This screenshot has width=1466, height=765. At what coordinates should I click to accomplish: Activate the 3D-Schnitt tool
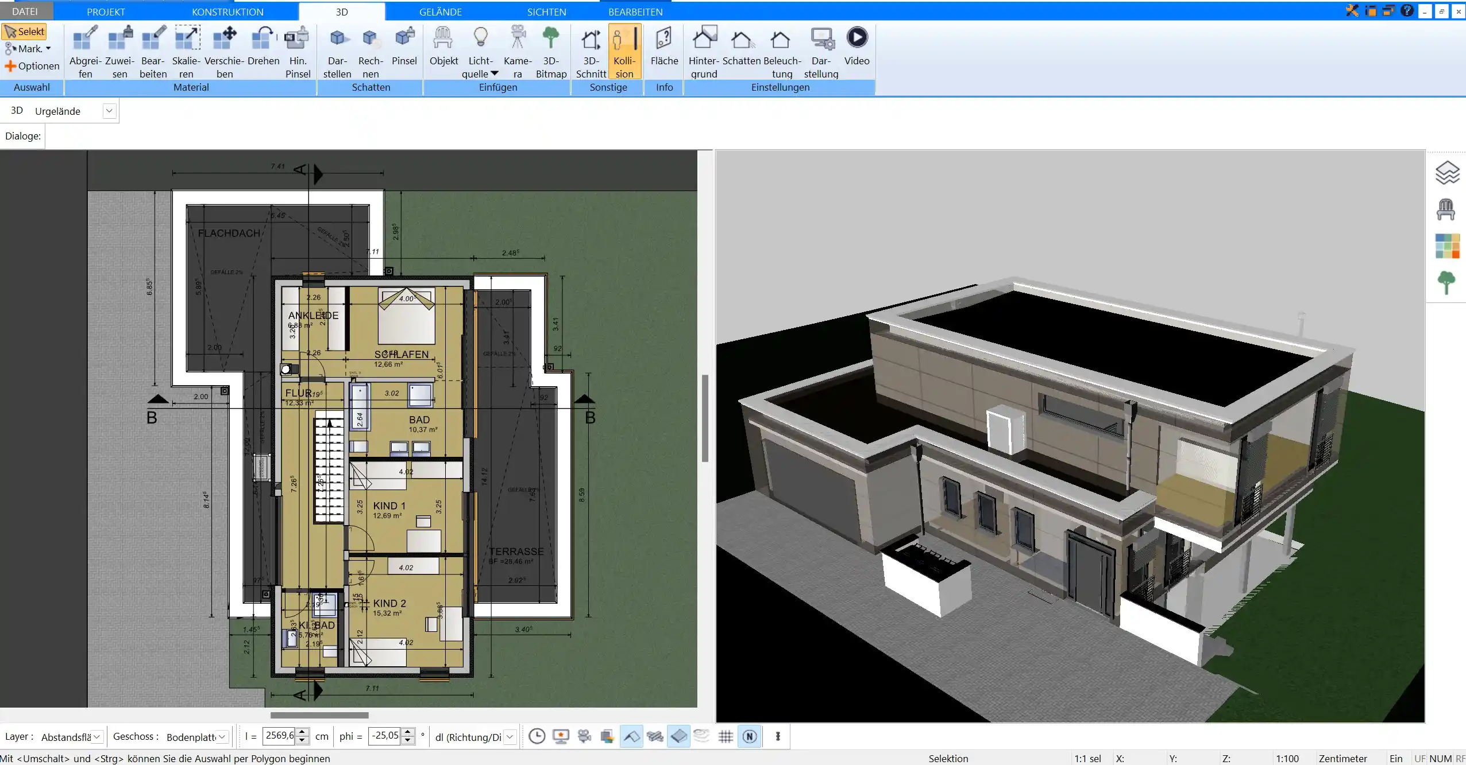pos(591,52)
